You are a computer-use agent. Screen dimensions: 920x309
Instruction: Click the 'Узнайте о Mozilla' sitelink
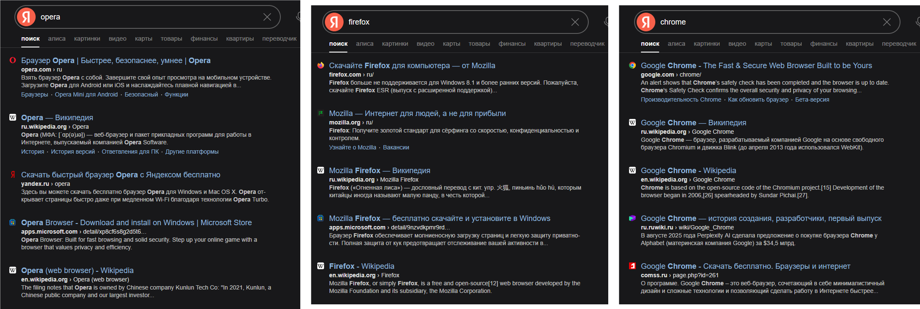(352, 147)
